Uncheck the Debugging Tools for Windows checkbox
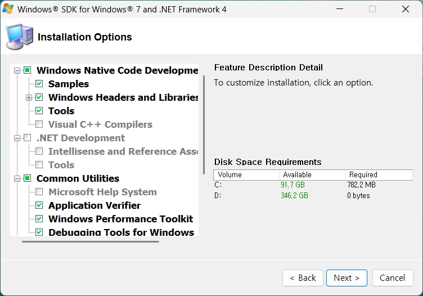423x296 pixels. click(x=39, y=232)
